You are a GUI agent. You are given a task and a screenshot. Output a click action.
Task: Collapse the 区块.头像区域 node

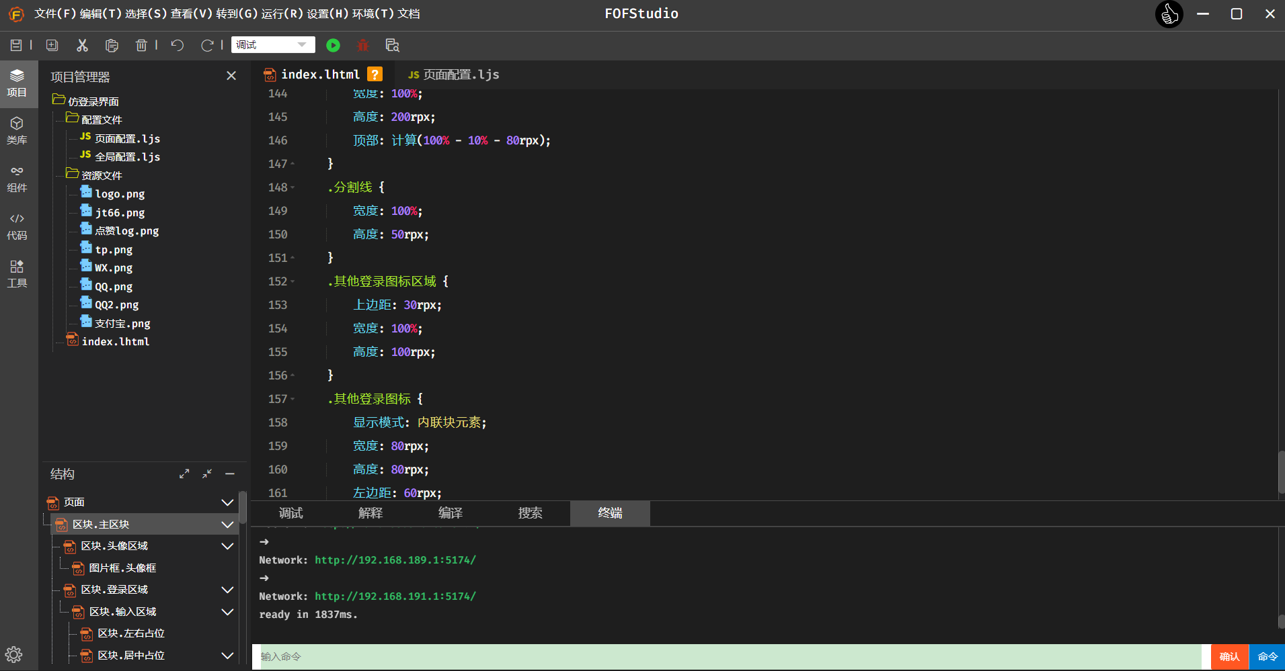pyautogui.click(x=227, y=546)
